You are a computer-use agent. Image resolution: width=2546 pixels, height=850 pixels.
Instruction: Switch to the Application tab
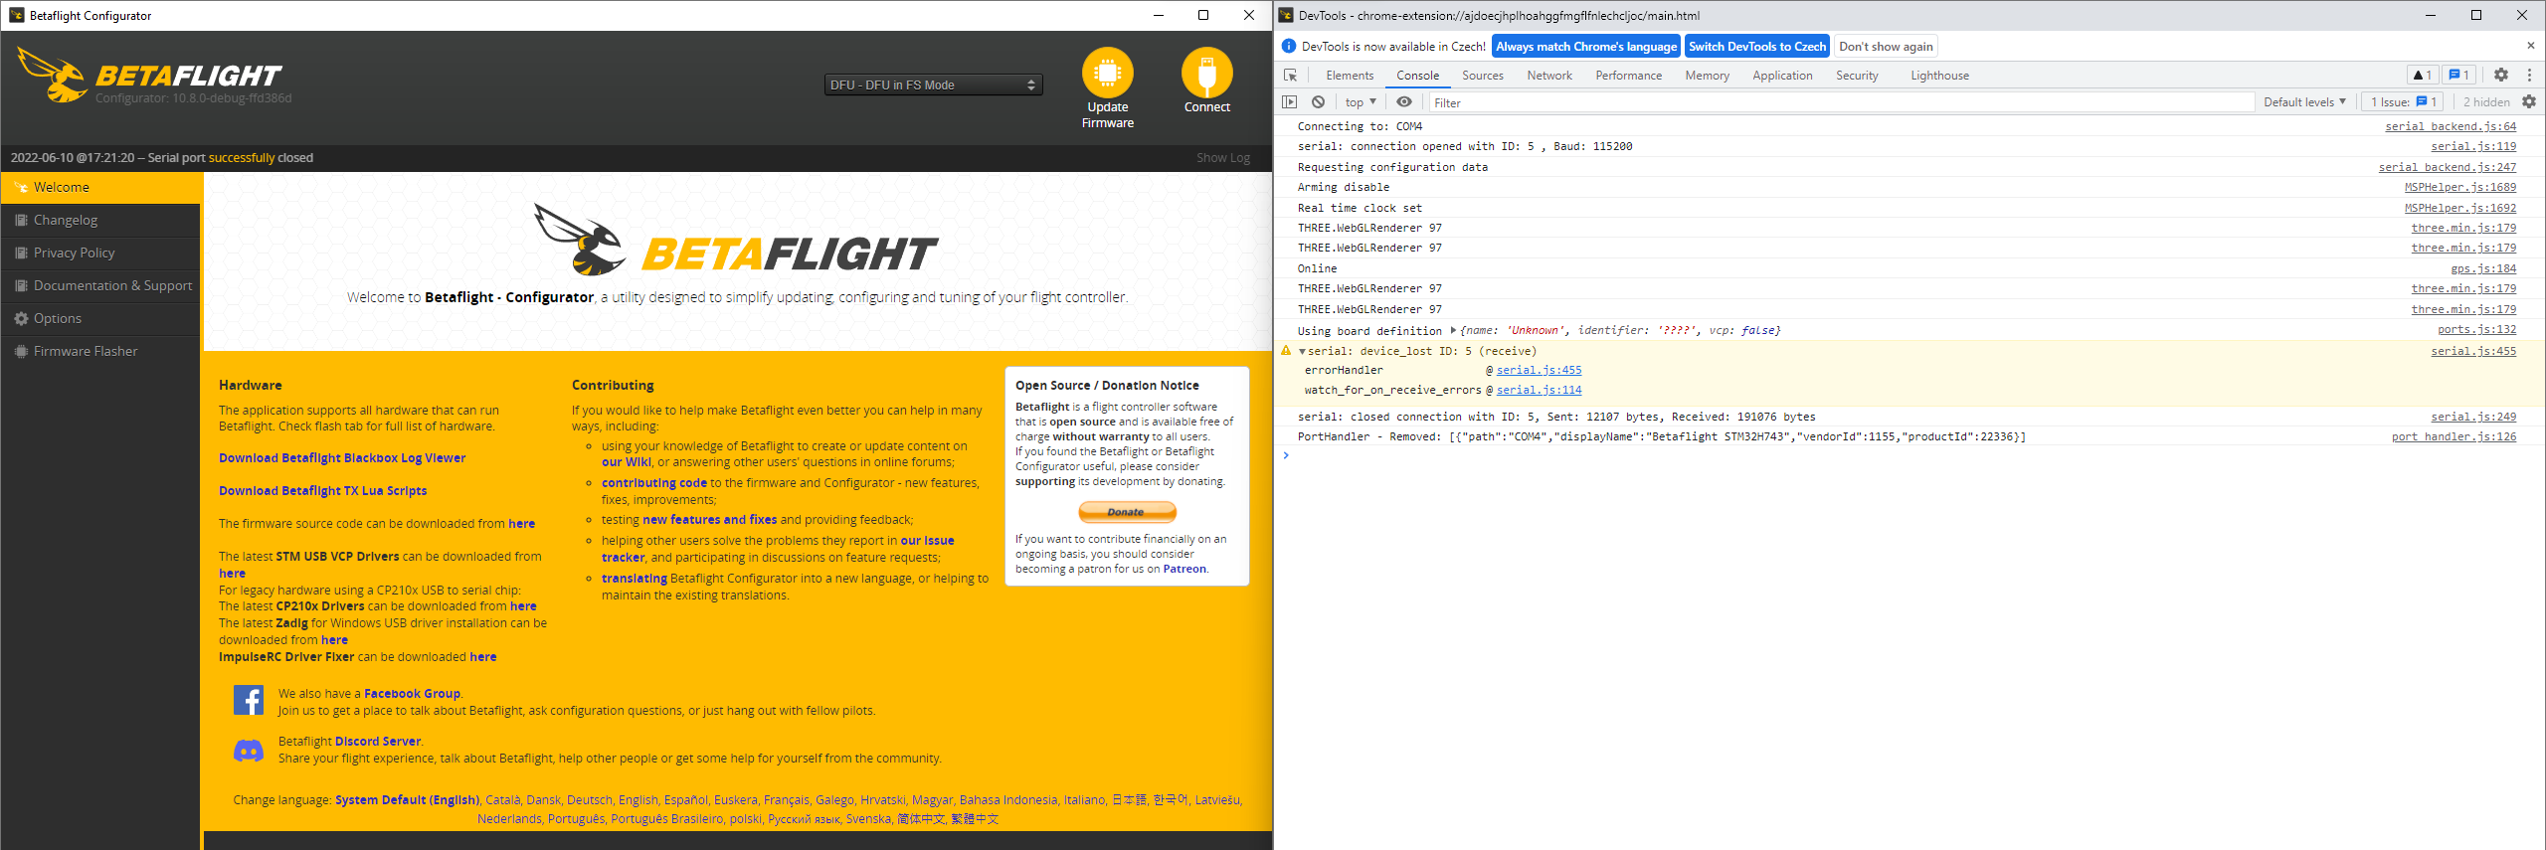1782,76
